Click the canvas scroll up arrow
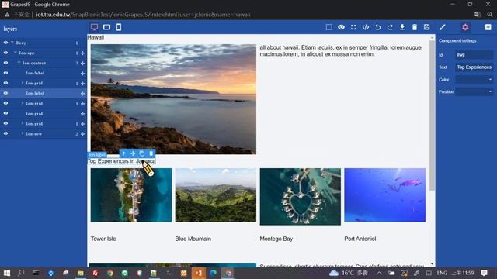Screen dimensions: 497x279 [x=432, y=38]
